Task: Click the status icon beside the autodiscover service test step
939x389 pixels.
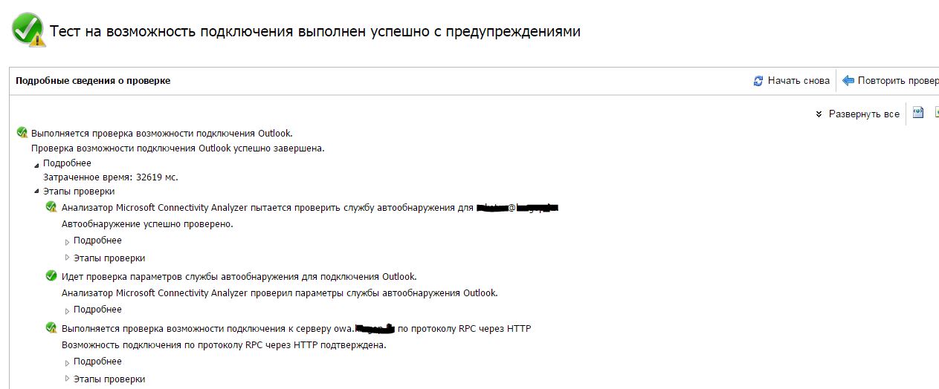Action: [x=51, y=207]
